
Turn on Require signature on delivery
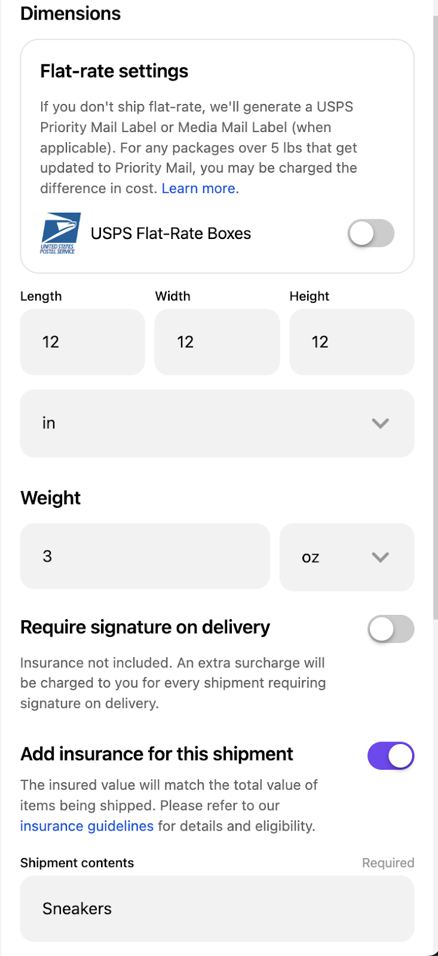click(390, 629)
